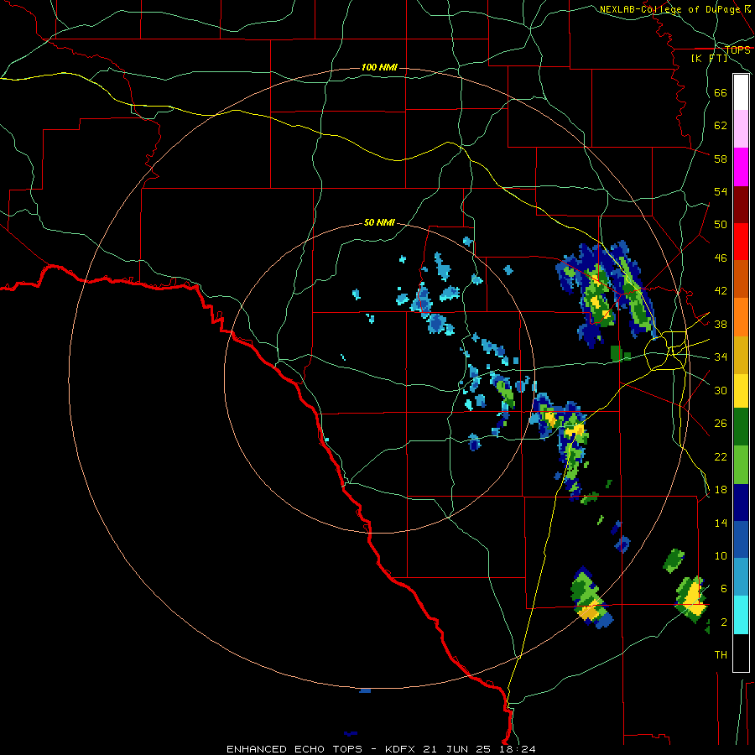Click the bright yellow legend swatch

tap(741, 391)
